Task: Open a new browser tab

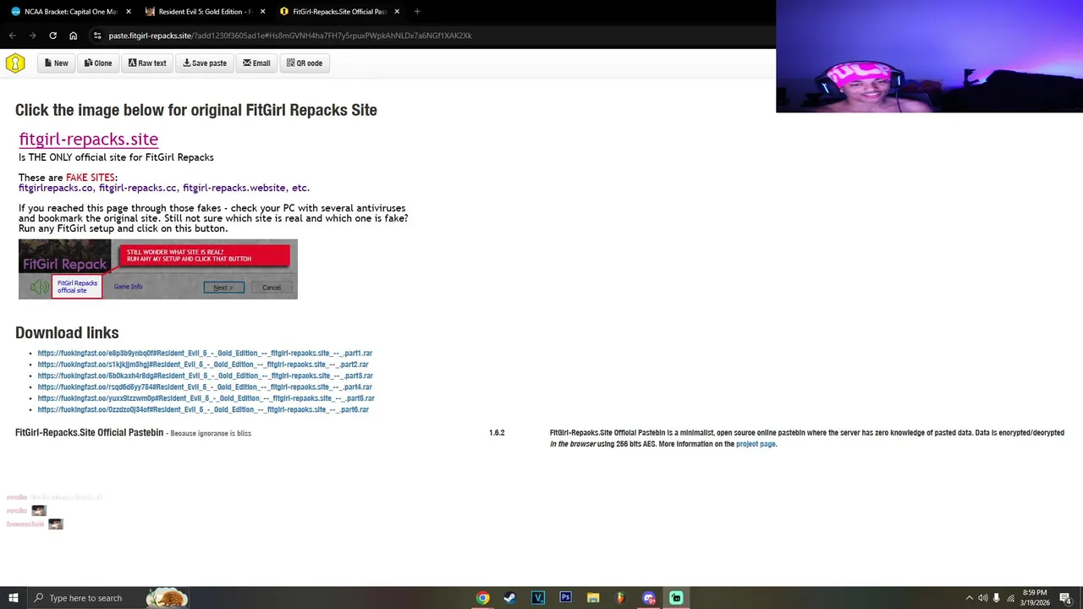Action: coord(417,12)
